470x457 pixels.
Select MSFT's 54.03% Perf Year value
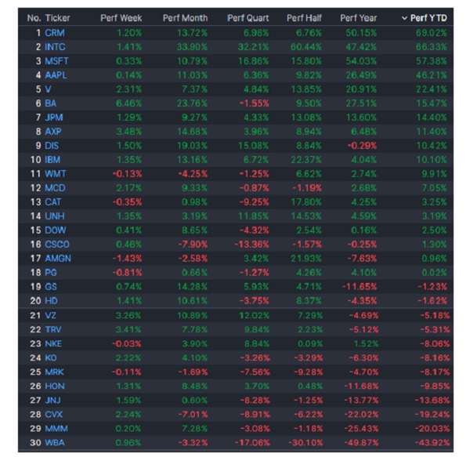[361, 61]
